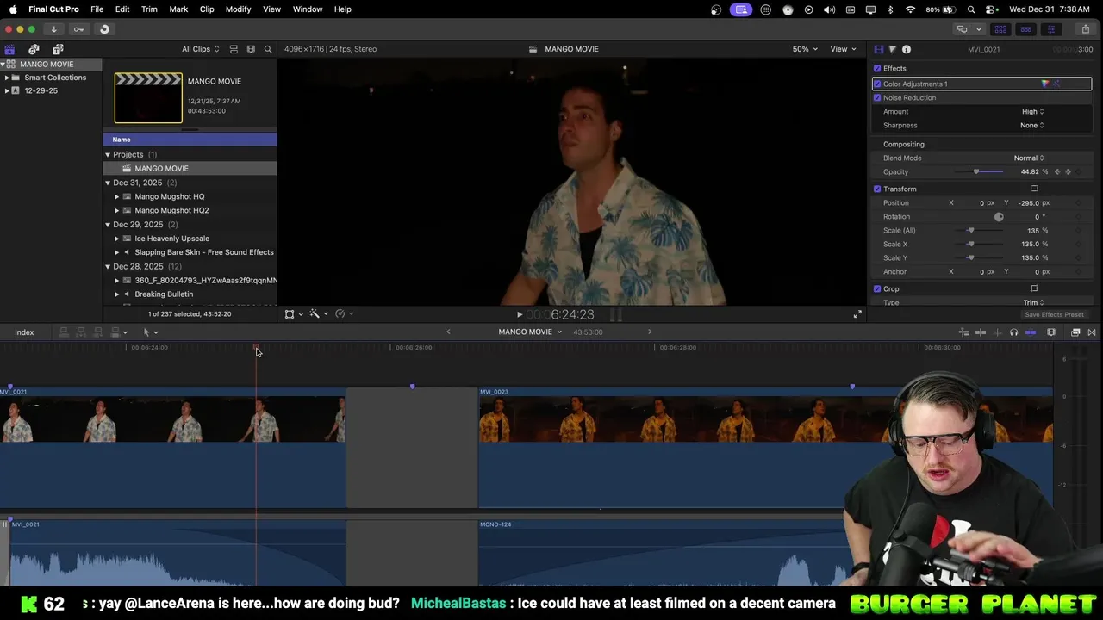The width and height of the screenshot is (1103, 620).
Task: Expand the Smart Collections folder
Action: [7, 77]
